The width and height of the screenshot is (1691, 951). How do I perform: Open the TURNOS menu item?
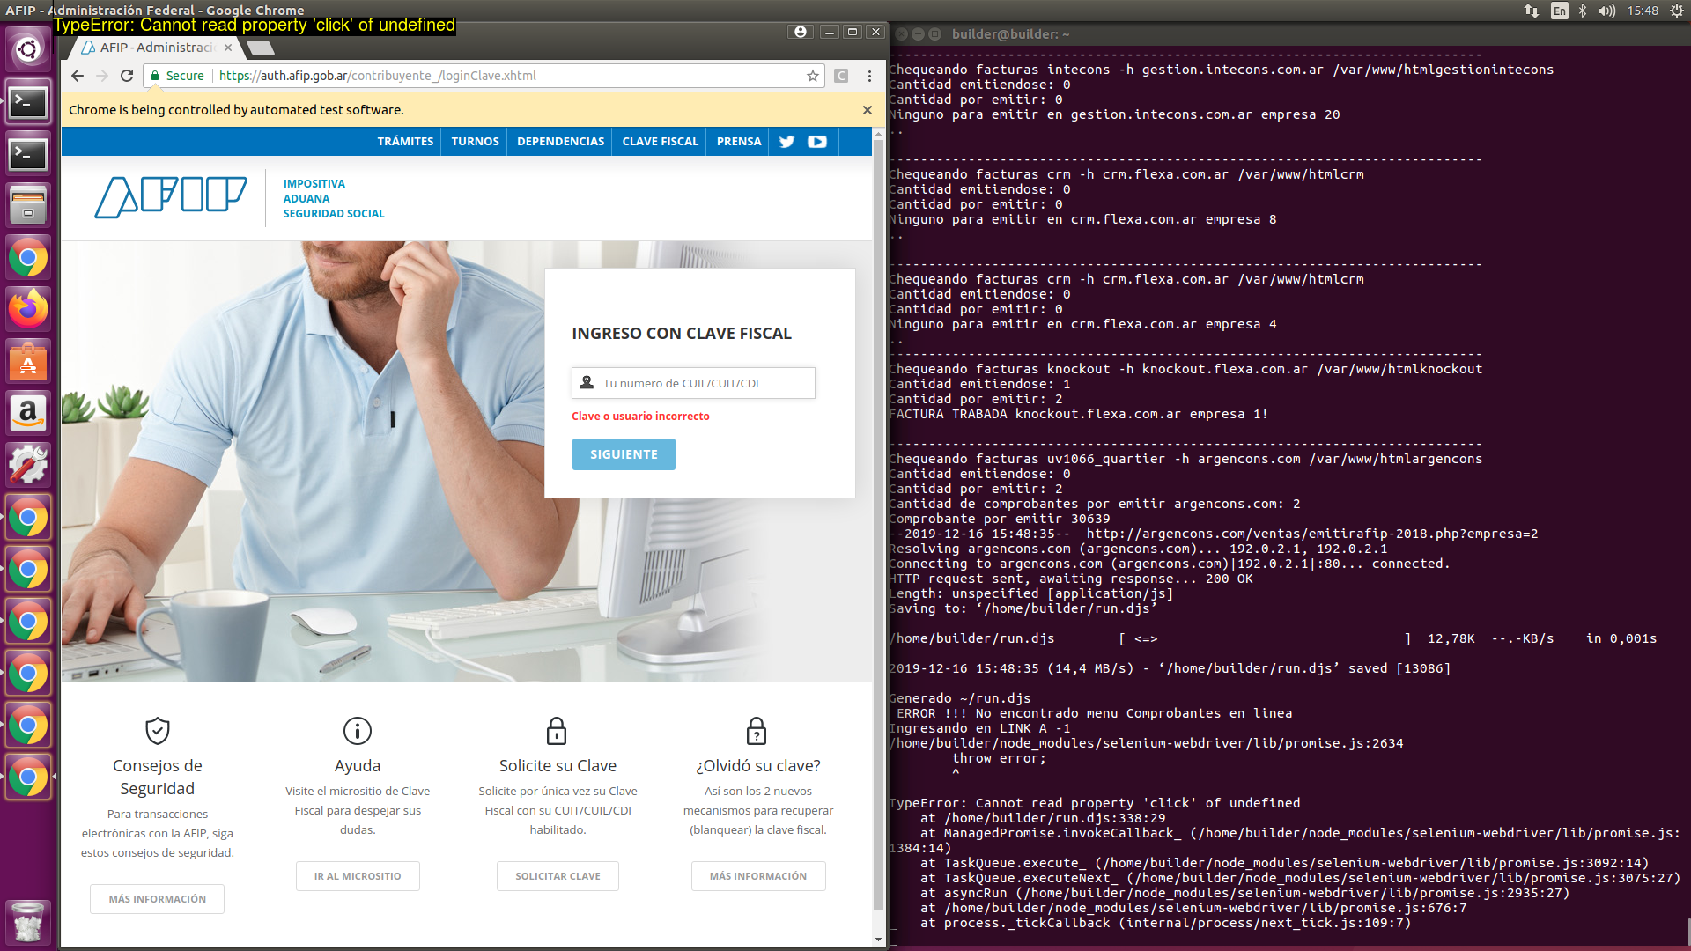coord(475,142)
